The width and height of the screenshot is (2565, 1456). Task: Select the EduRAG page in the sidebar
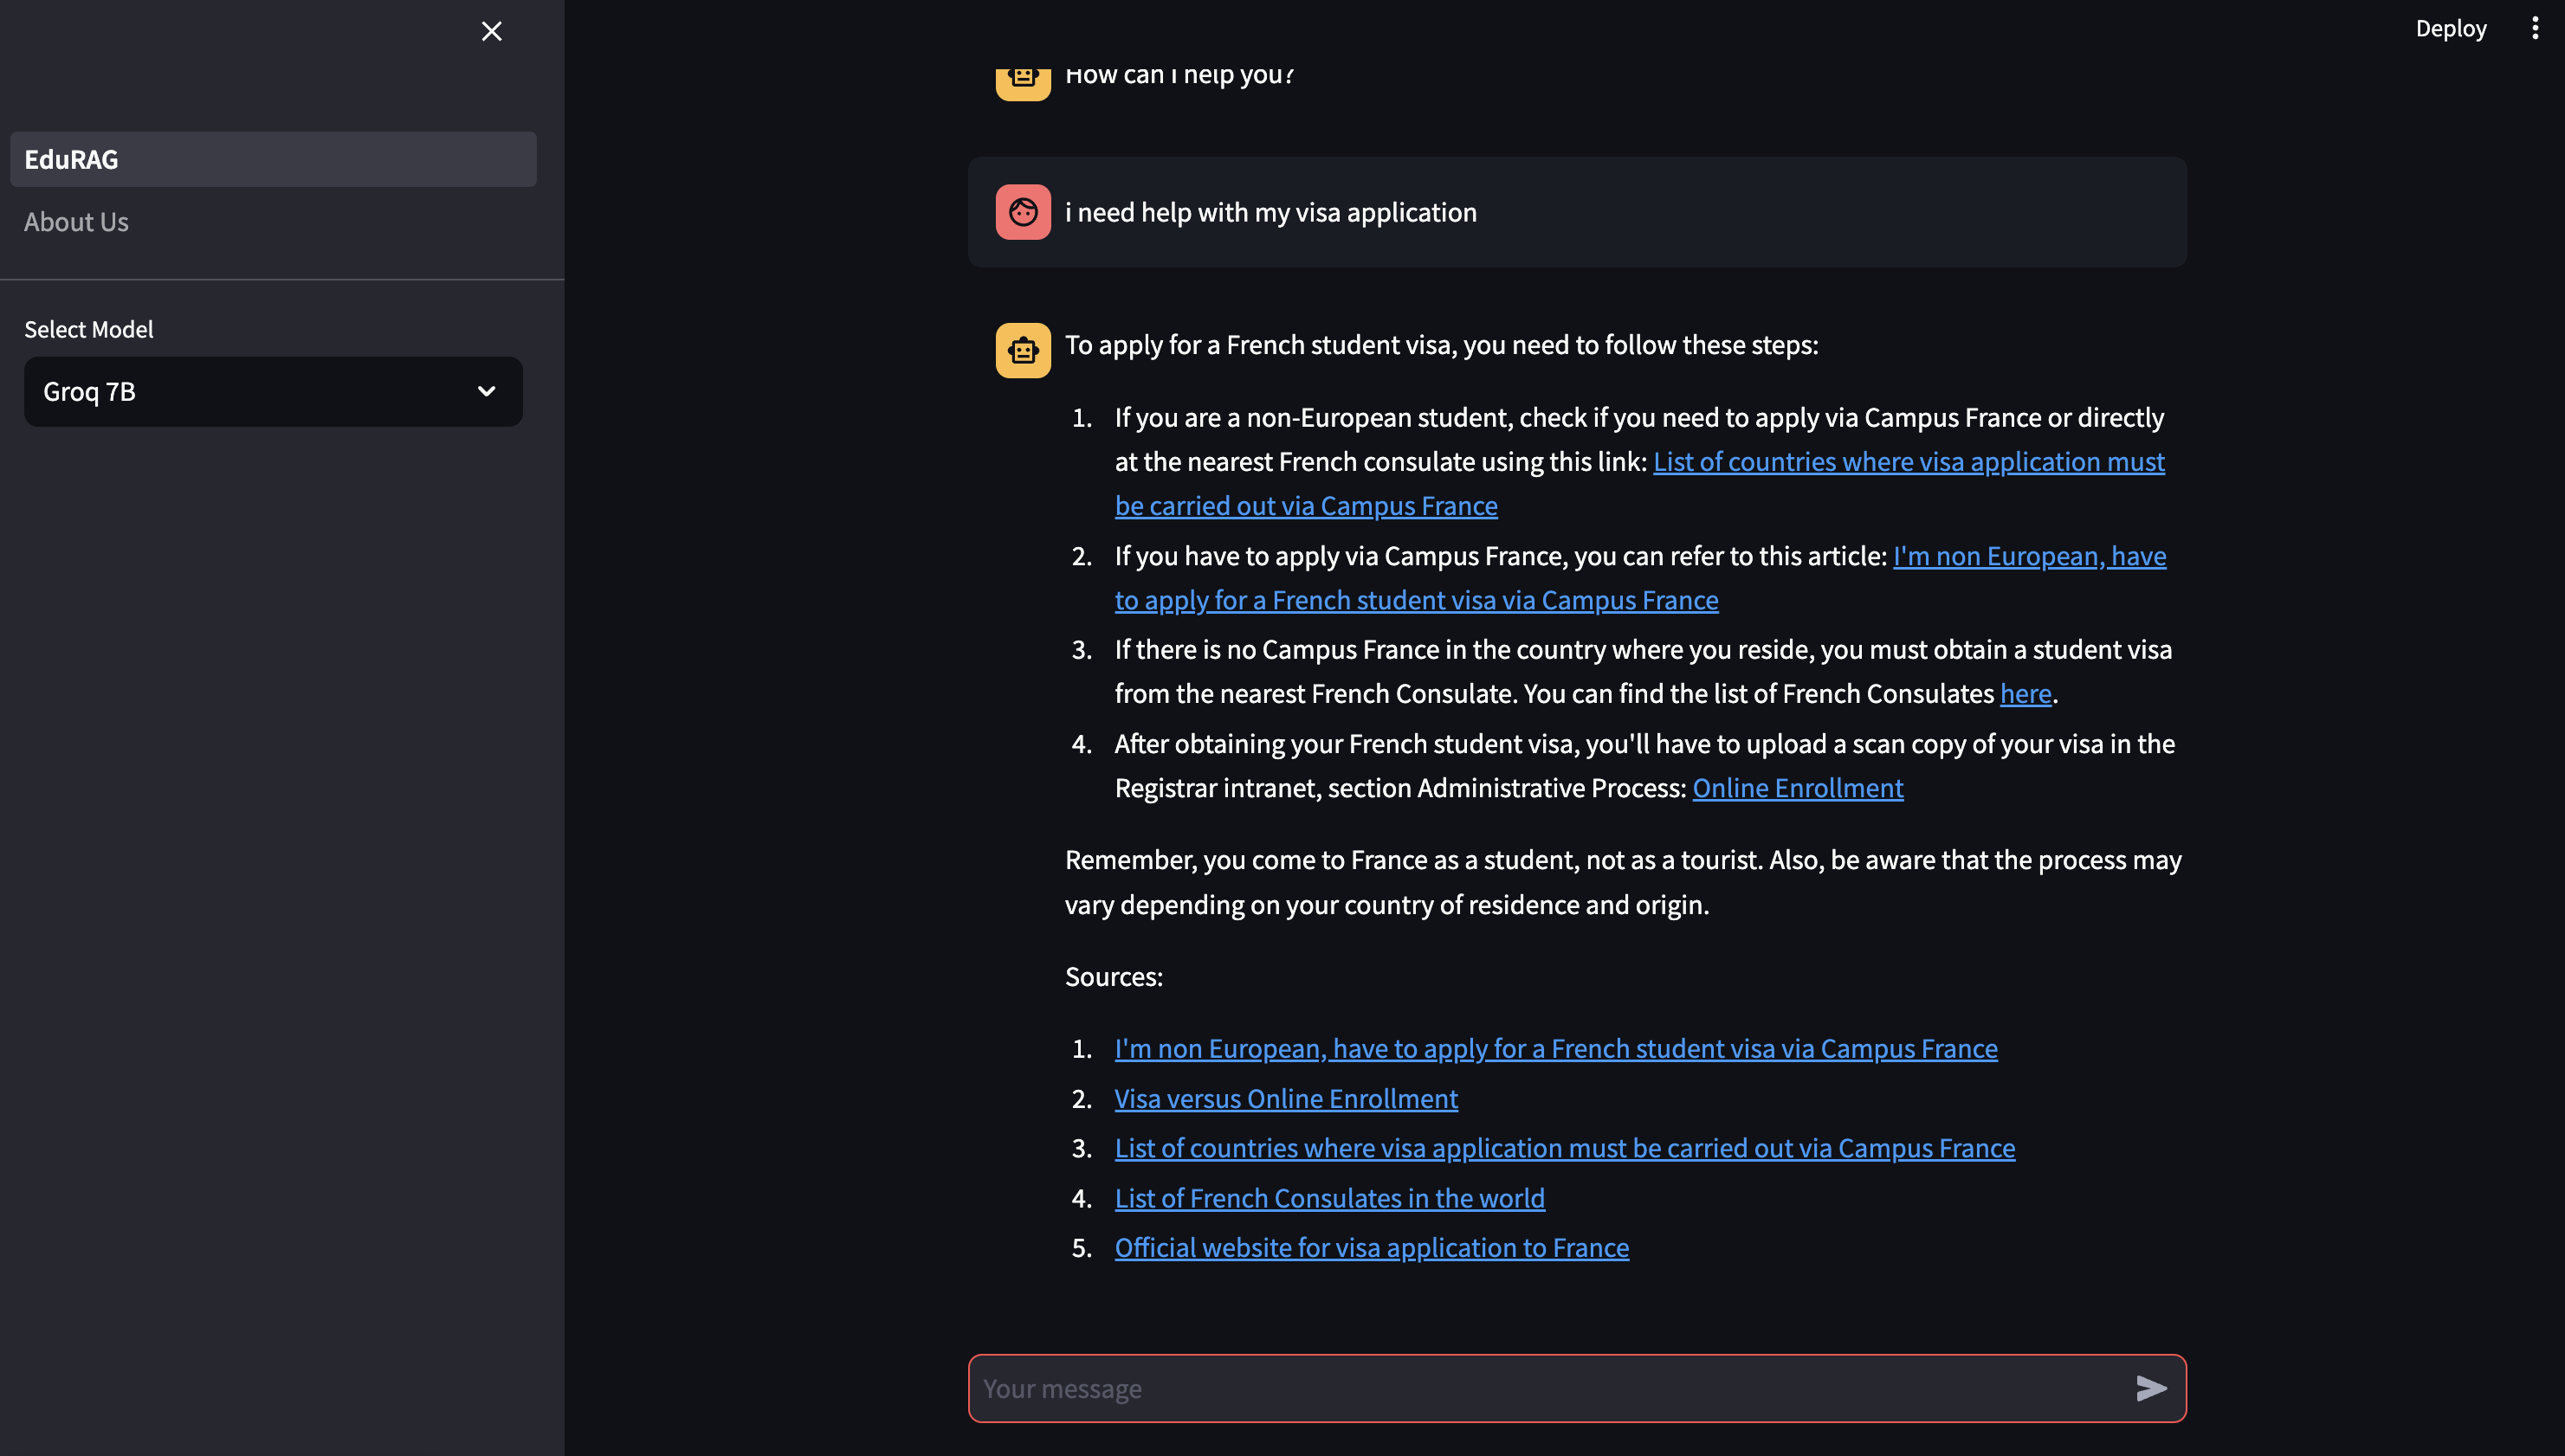(273, 159)
